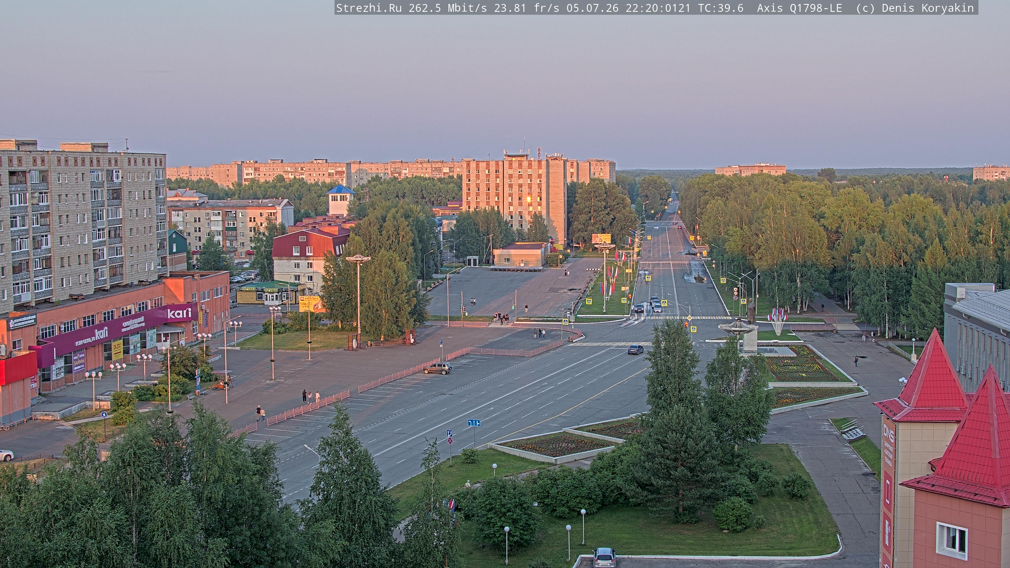Select the "05.07.26" date stamp

(x=592, y=8)
